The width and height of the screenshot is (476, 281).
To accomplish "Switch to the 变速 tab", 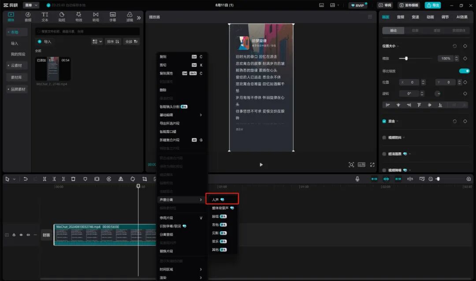I will (x=415, y=17).
